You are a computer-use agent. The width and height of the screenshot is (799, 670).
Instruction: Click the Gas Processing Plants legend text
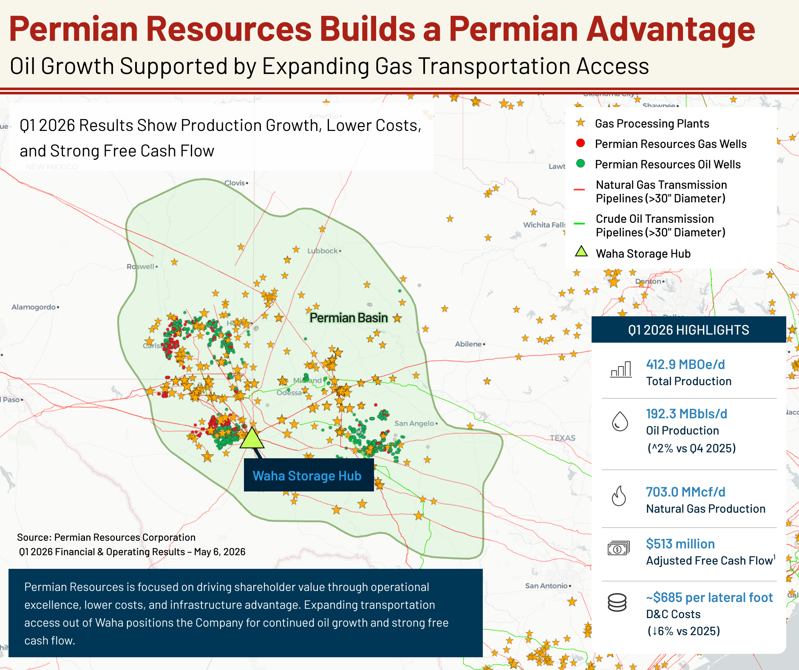[652, 123]
